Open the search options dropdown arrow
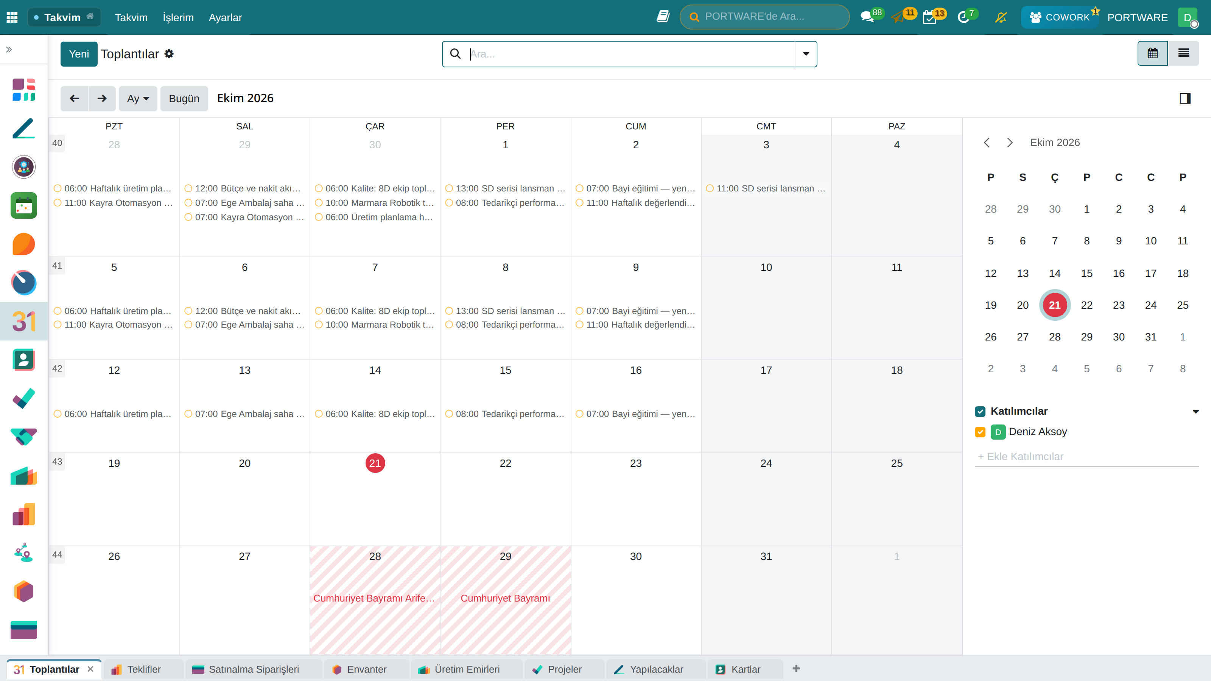The image size is (1211, 681). pos(806,54)
